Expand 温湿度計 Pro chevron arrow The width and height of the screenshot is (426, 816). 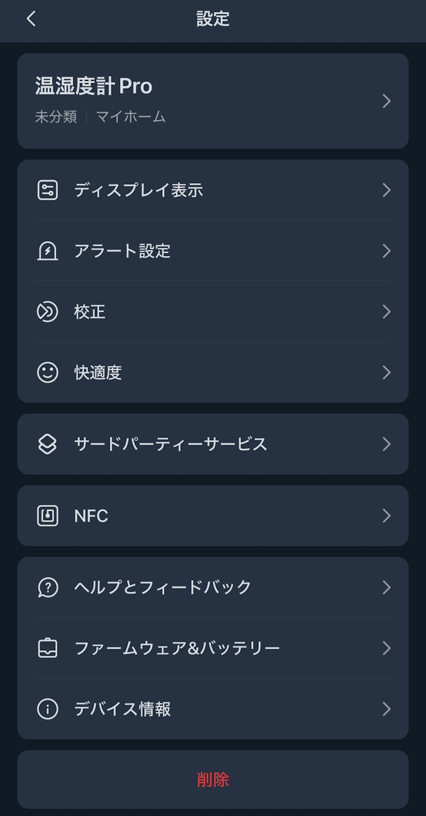pyautogui.click(x=387, y=101)
